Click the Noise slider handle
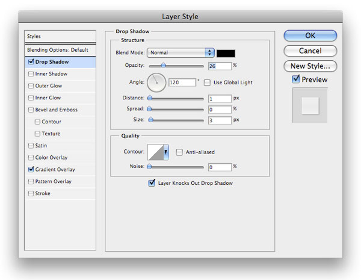The image size is (361, 280). 149,166
